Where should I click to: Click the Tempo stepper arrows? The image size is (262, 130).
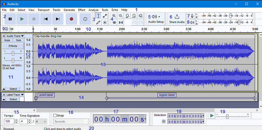pos(16,121)
